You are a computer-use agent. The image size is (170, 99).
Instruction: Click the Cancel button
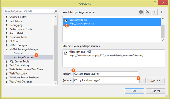coord(155,91)
